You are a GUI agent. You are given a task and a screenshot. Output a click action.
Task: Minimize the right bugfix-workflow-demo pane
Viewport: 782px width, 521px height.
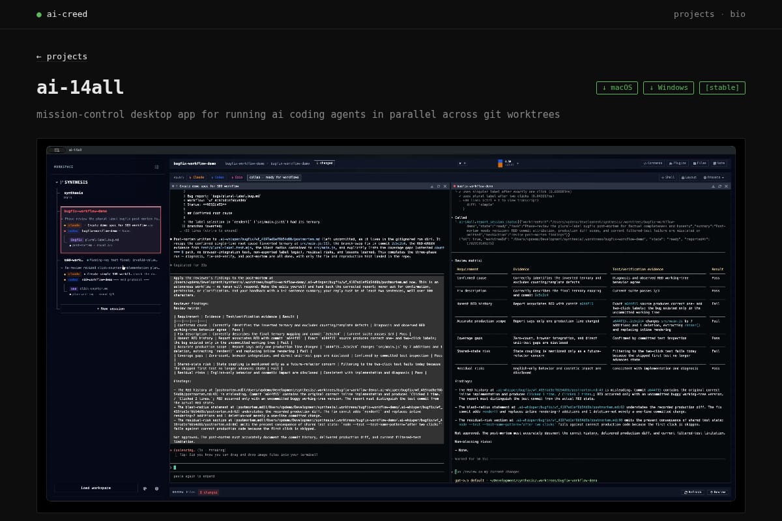(713, 186)
